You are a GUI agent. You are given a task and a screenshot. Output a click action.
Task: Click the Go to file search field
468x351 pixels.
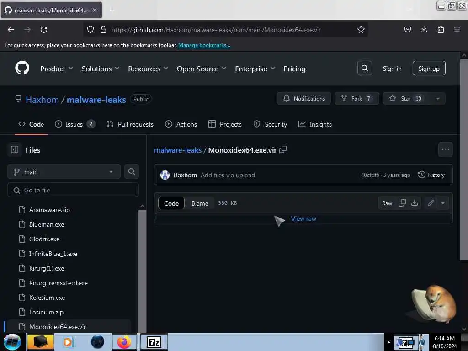click(73, 190)
